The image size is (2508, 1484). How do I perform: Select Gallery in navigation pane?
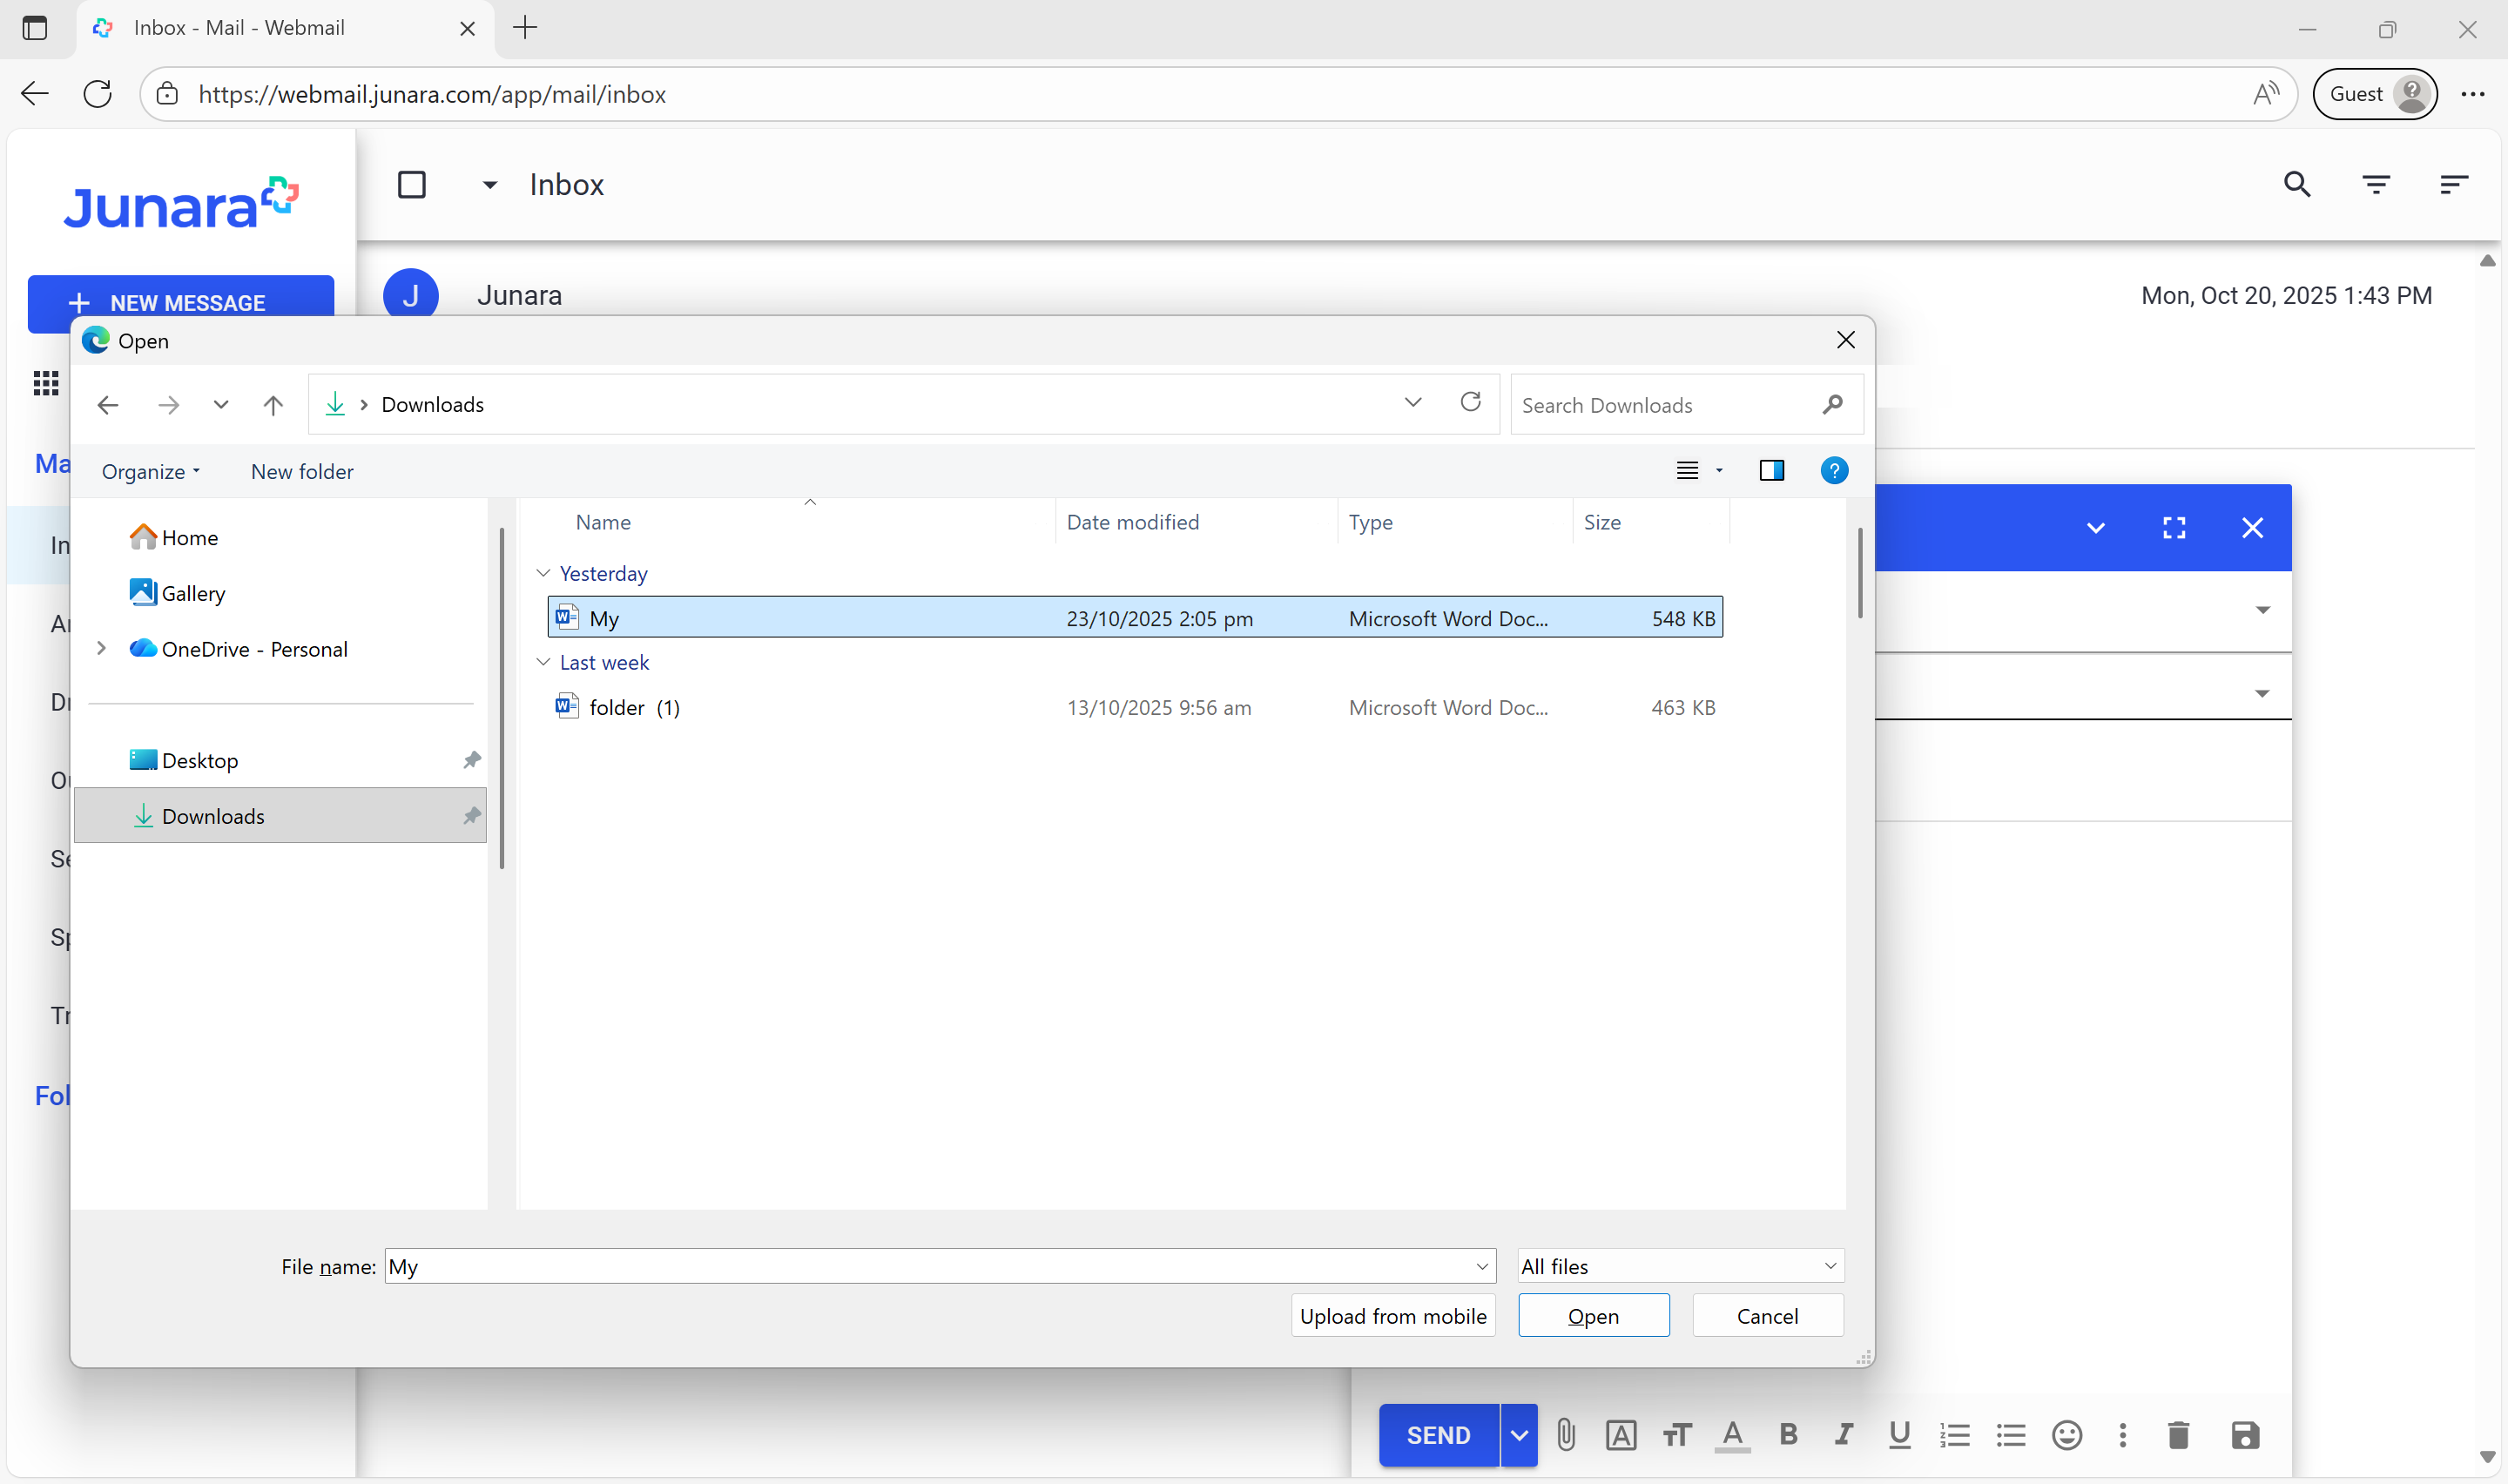tap(280, 593)
